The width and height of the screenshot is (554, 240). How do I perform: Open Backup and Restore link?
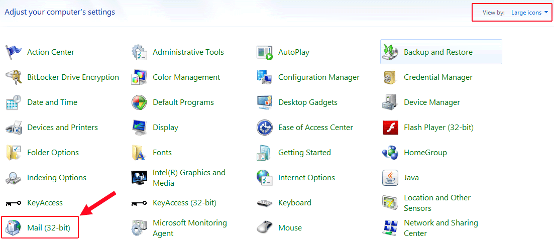tap(438, 52)
